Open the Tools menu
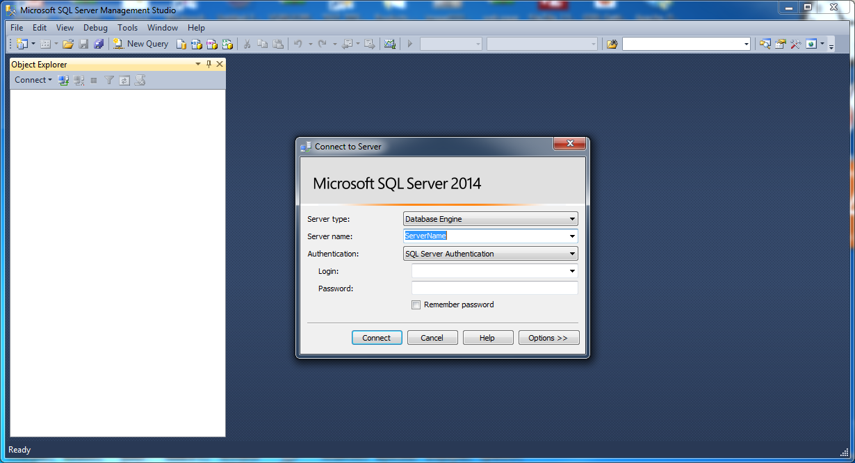Image resolution: width=855 pixels, height=463 pixels. coord(127,28)
